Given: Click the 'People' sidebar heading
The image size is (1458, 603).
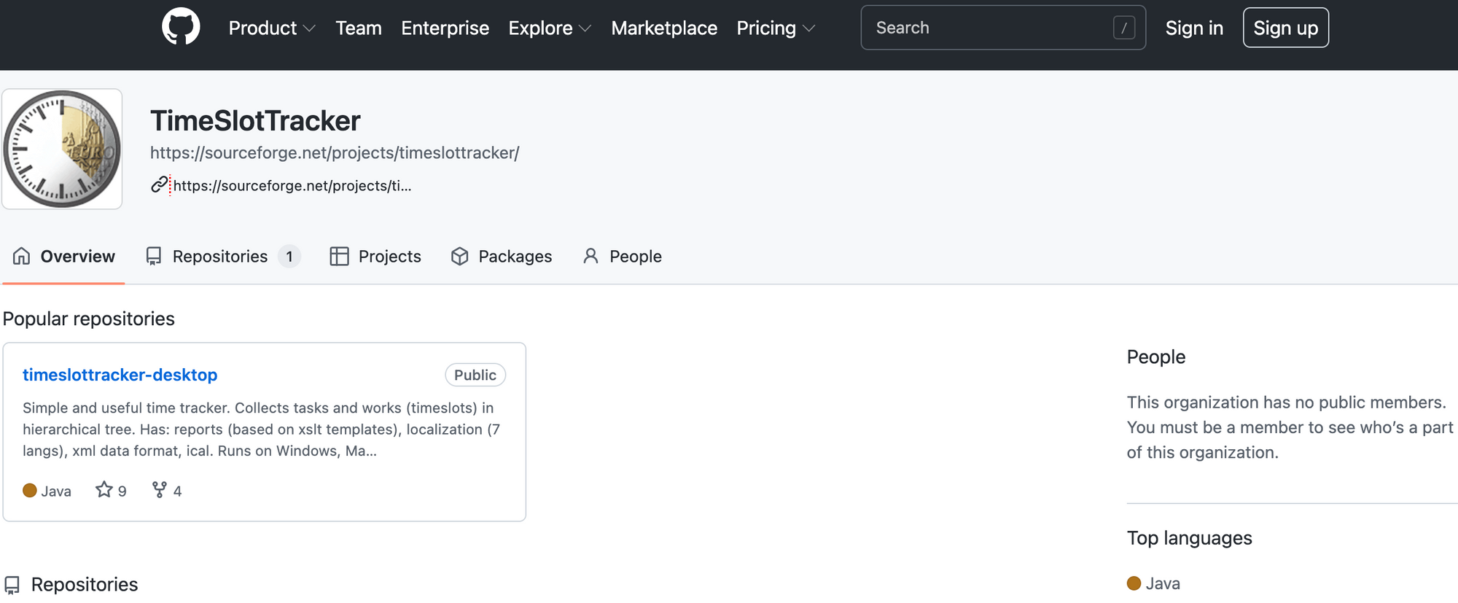Looking at the screenshot, I should (1156, 357).
